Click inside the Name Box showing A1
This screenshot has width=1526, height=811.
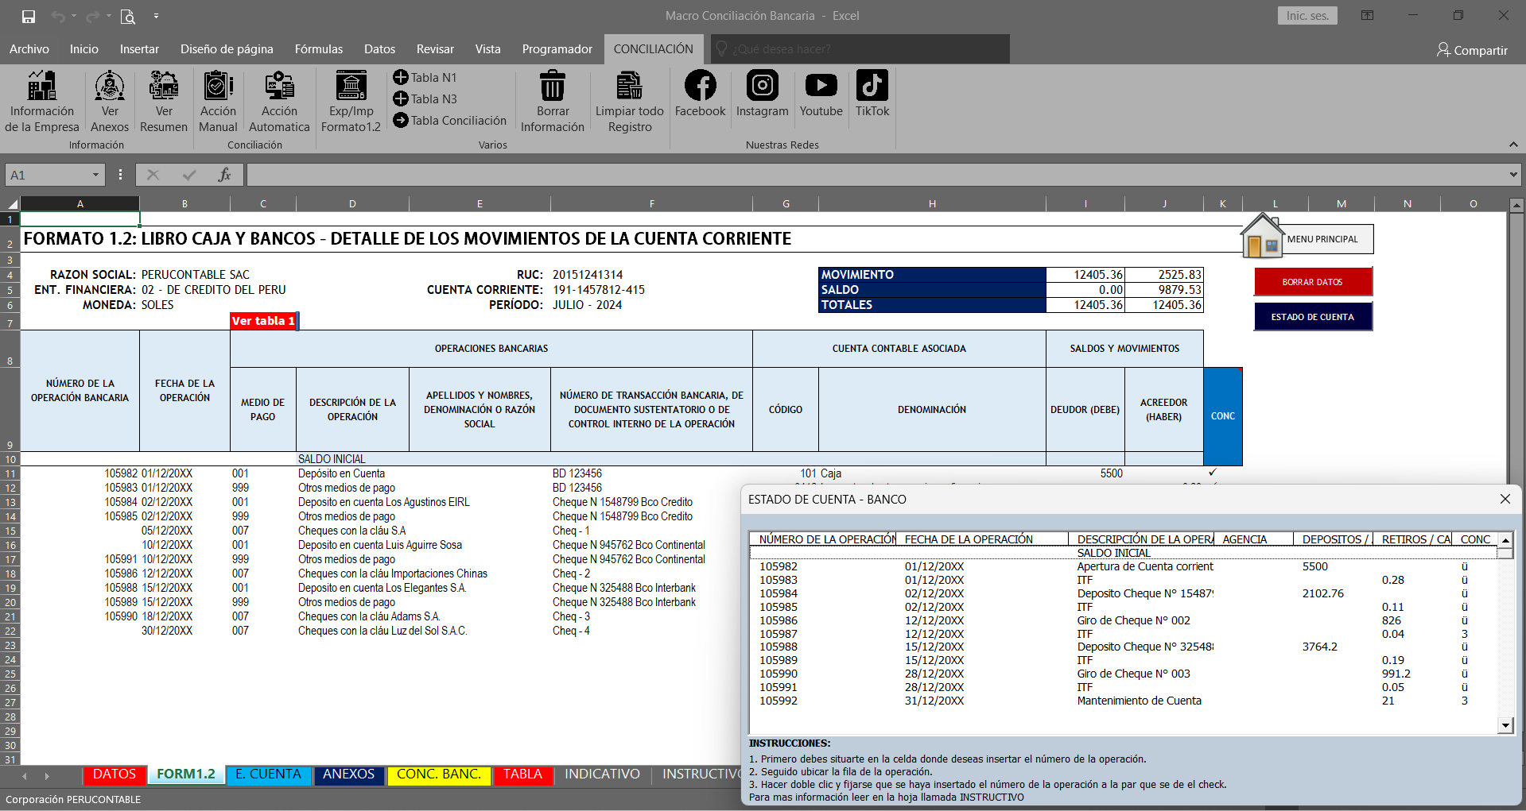coord(46,175)
